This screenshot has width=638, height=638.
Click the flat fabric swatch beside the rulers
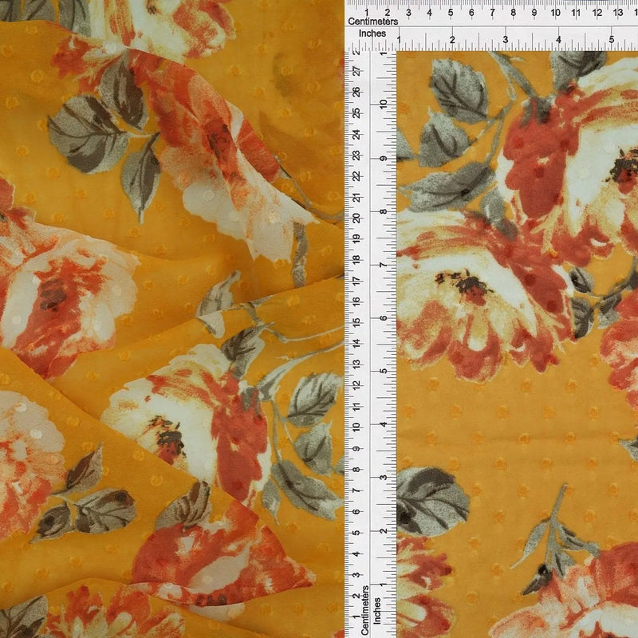(517, 345)
